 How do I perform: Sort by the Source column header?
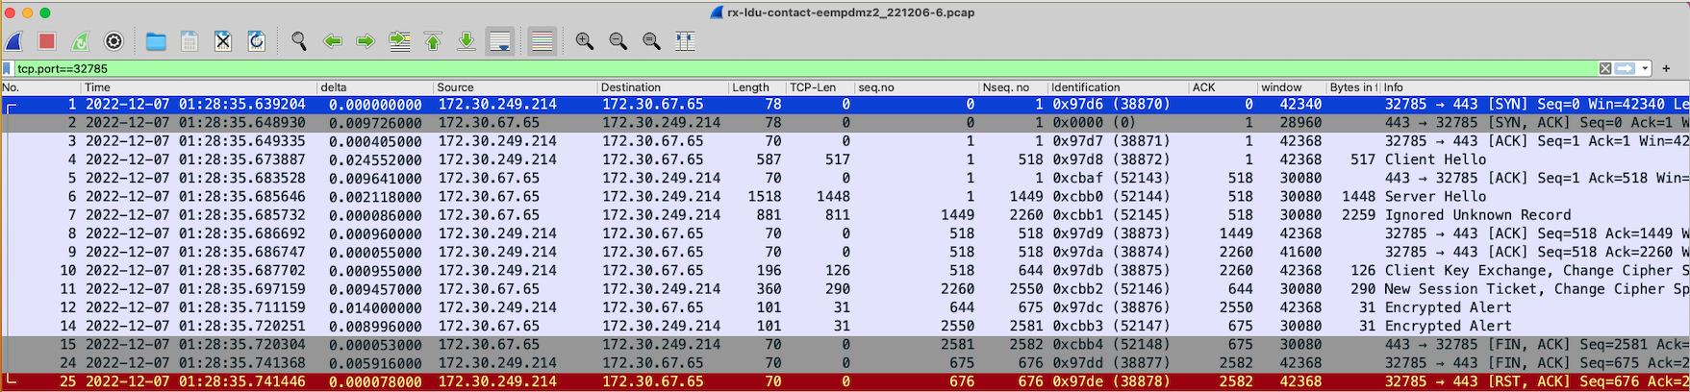515,87
